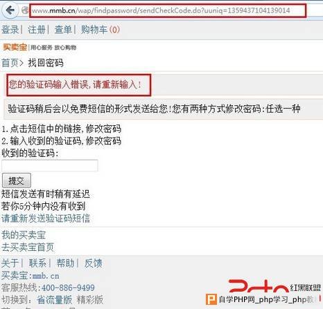The image size is (323, 309).
Task: Open the 查单 order lookup link
Action: point(63,30)
